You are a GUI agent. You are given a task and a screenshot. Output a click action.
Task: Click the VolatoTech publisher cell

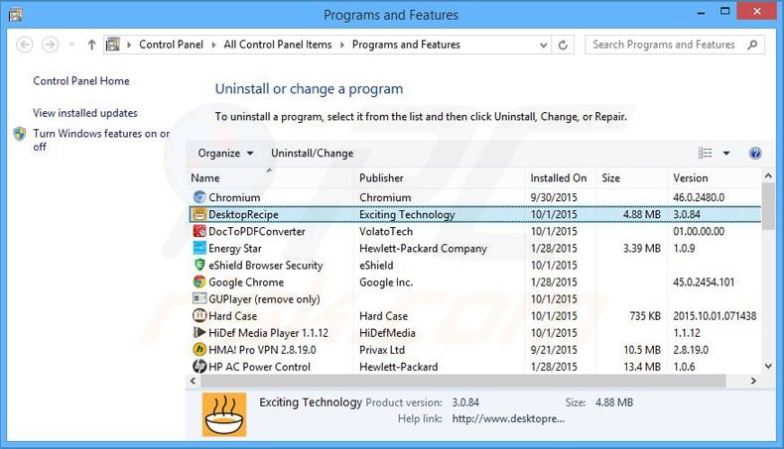(386, 231)
